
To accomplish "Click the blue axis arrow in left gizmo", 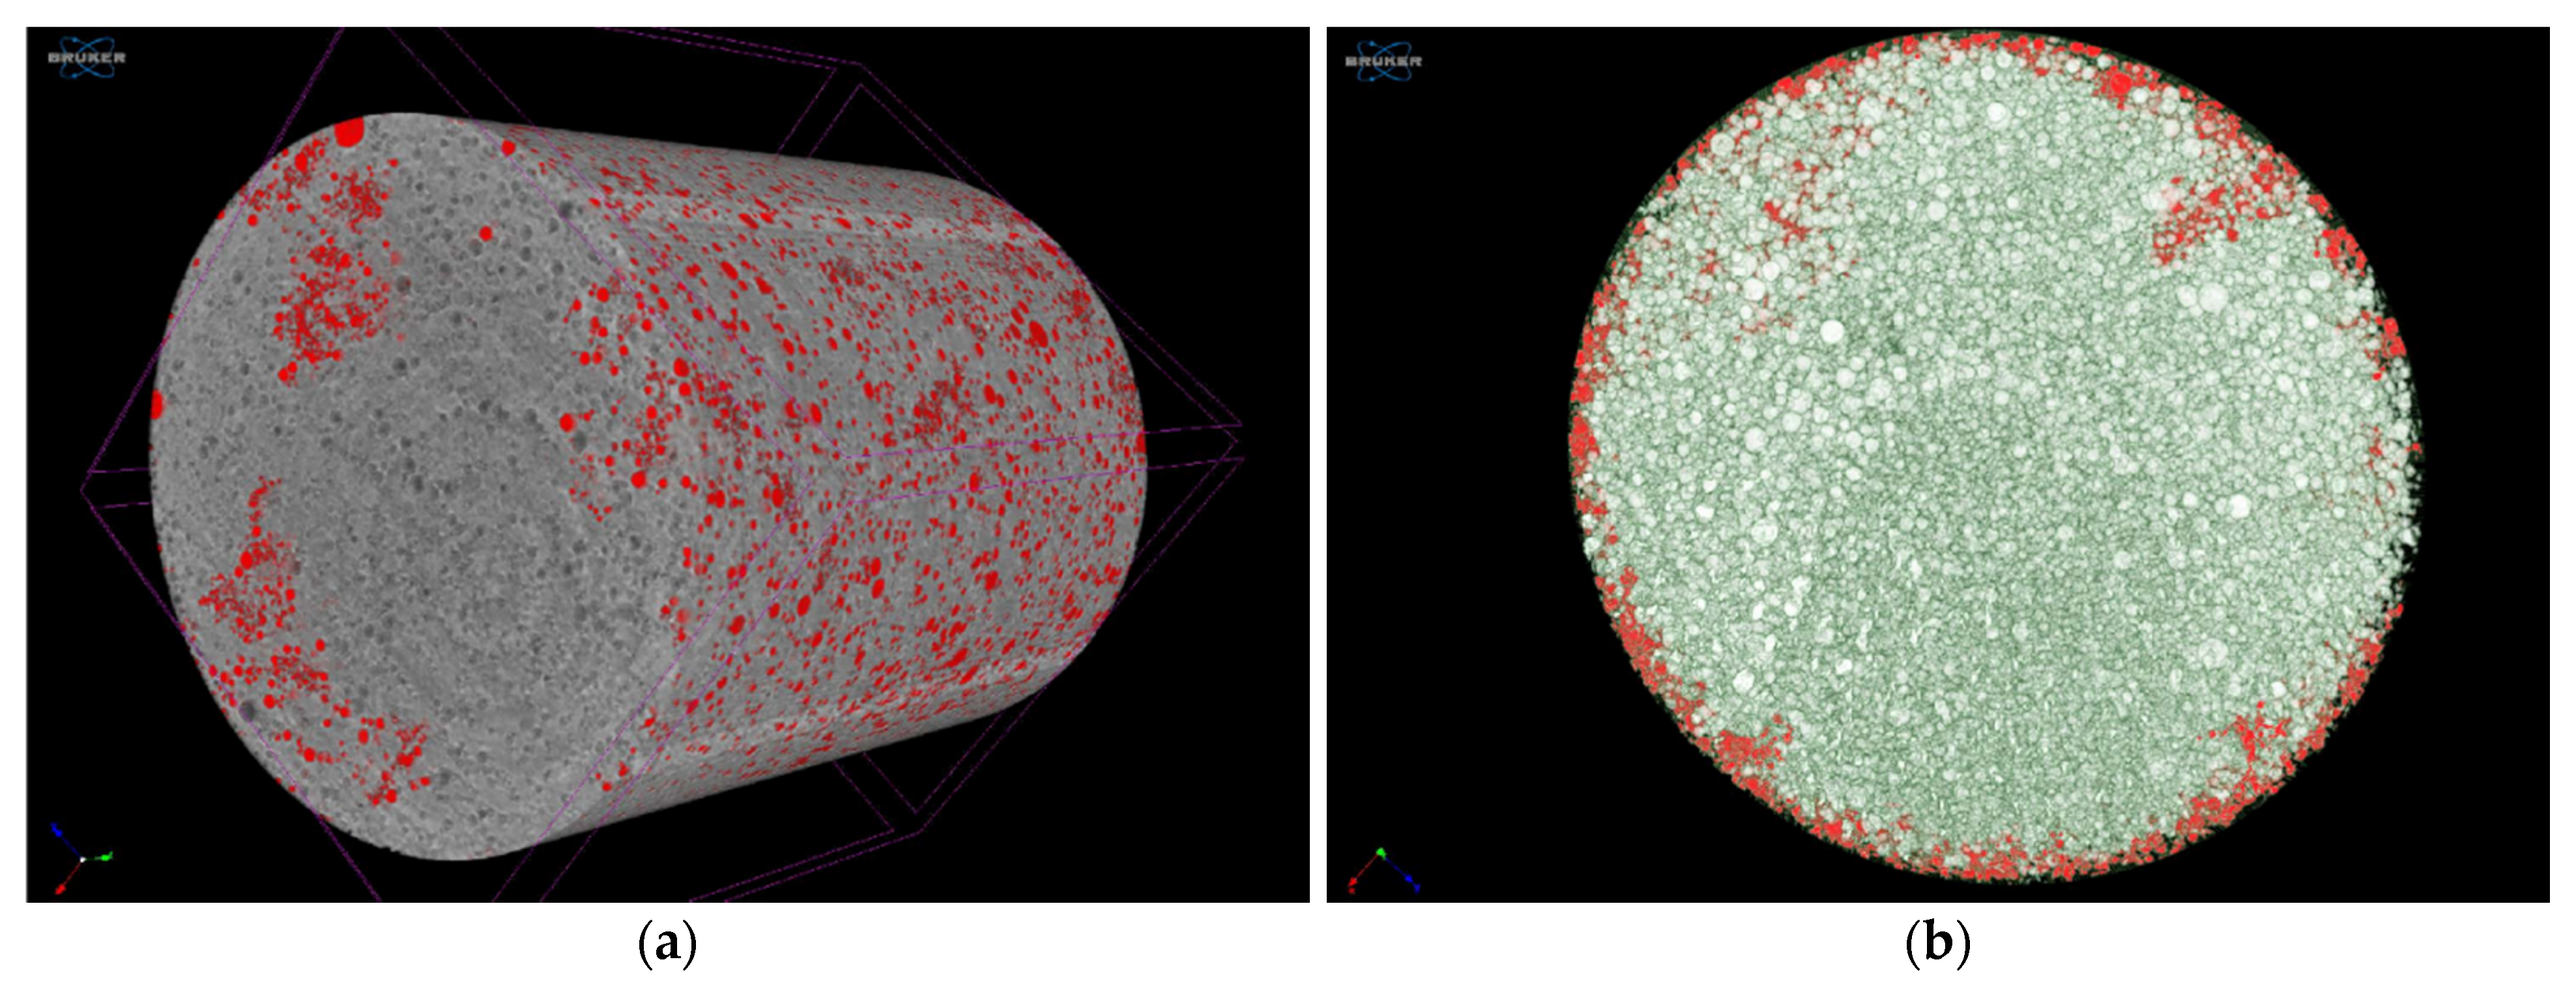I will point(58,831).
